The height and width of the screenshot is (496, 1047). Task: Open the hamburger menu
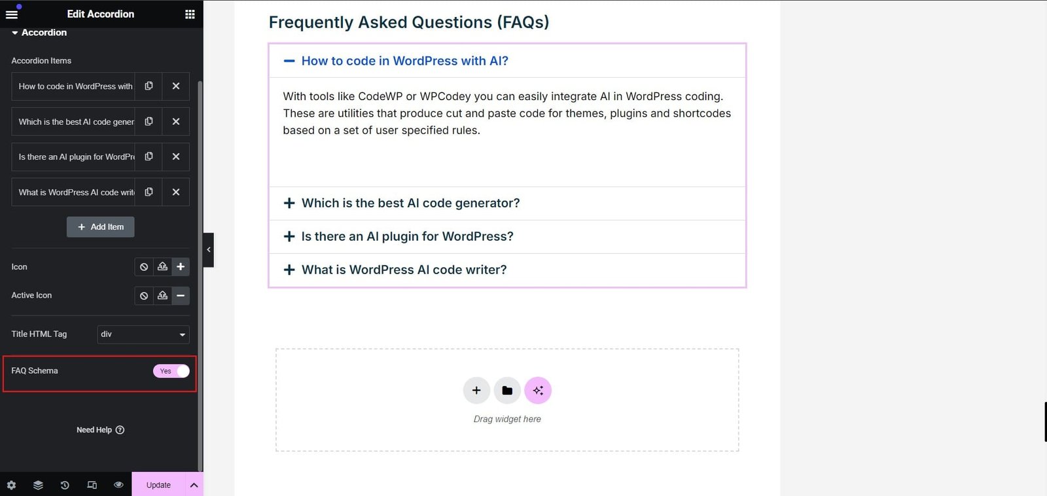pyautogui.click(x=12, y=12)
